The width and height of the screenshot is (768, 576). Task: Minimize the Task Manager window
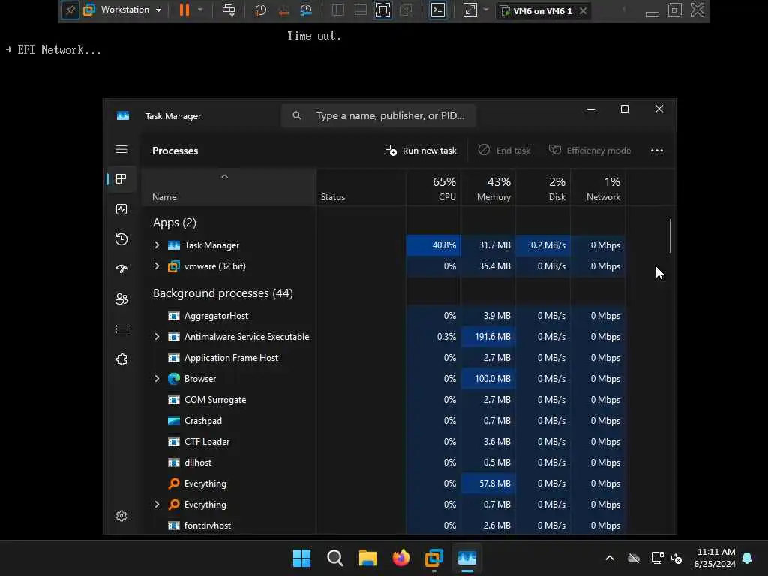pyautogui.click(x=591, y=109)
